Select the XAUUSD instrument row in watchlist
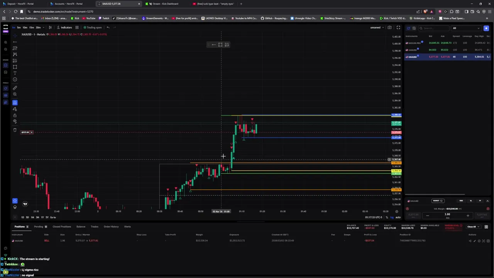Screen dimensions: 494x278 click(448, 57)
